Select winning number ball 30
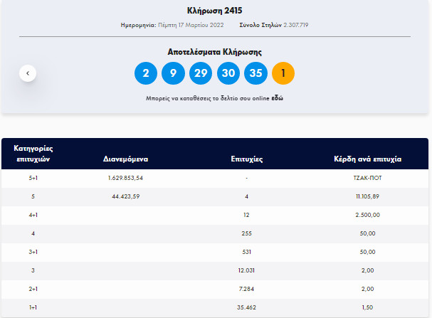This screenshot has height=318, width=432. click(228, 73)
